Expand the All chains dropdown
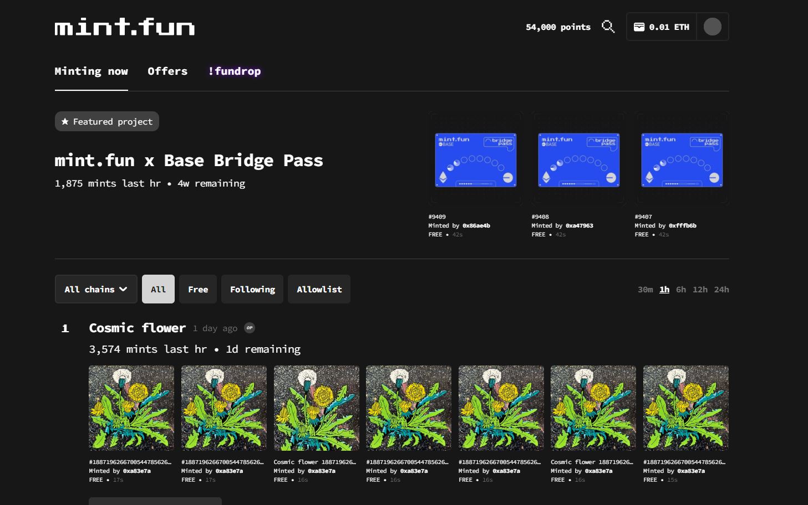The width and height of the screenshot is (808, 505). [x=96, y=289]
